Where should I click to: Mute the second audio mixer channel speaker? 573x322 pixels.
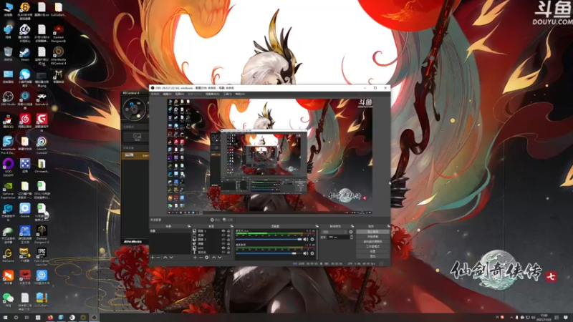[x=306, y=253]
